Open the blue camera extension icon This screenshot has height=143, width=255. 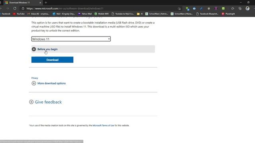(194, 8)
